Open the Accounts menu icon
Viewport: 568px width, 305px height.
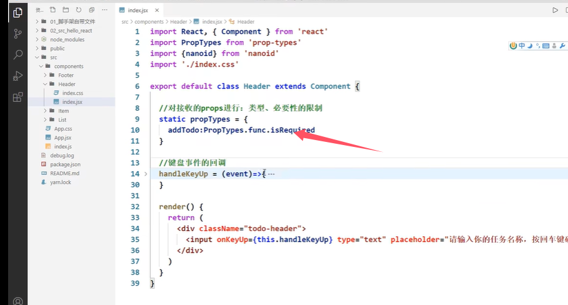[17, 301]
